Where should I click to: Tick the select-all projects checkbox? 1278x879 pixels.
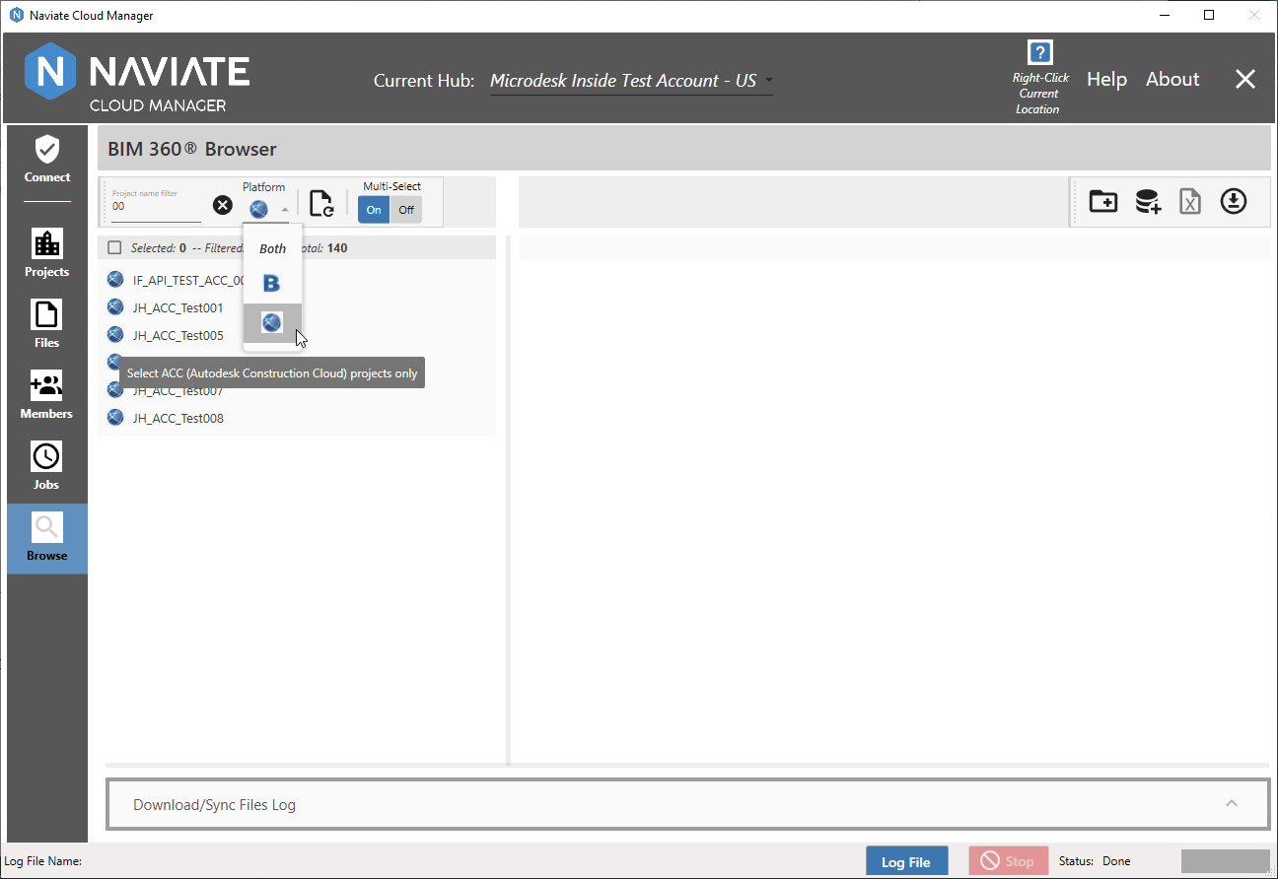[x=114, y=248]
